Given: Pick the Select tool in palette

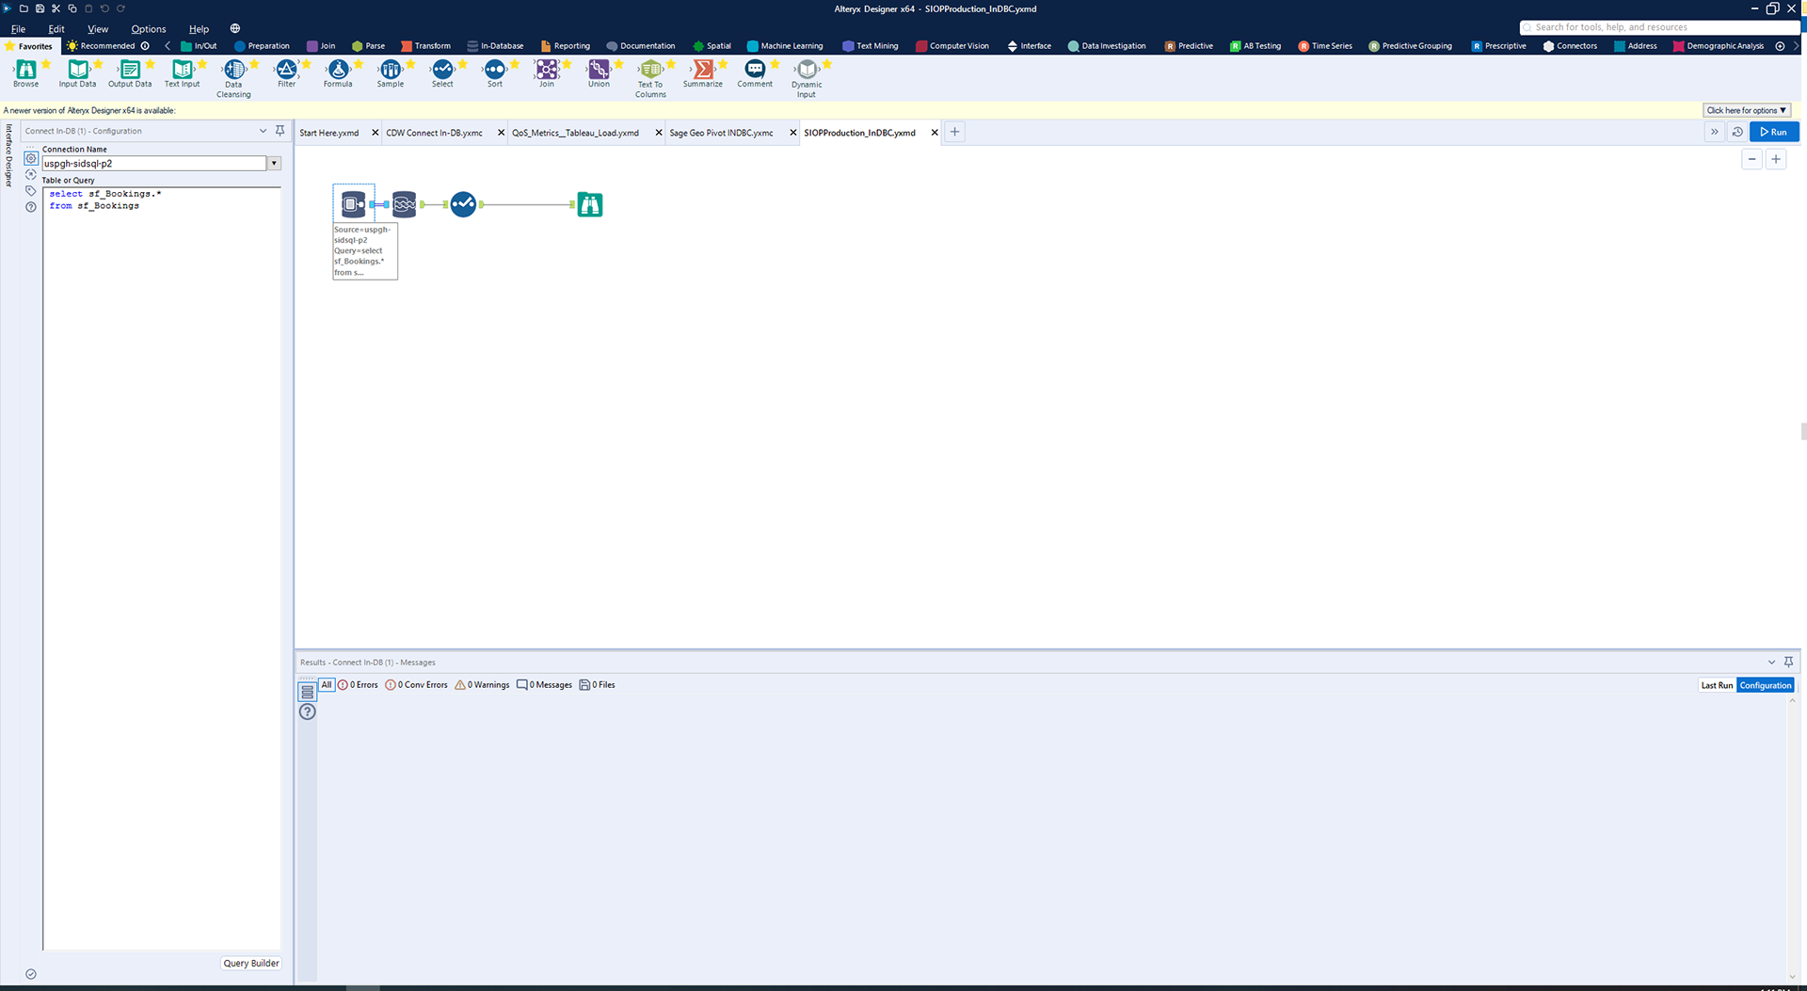Looking at the screenshot, I should tap(442, 73).
